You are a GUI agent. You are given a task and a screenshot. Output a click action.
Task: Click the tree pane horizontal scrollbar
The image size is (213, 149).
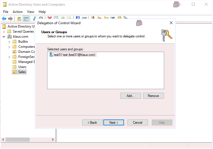coord(18,140)
